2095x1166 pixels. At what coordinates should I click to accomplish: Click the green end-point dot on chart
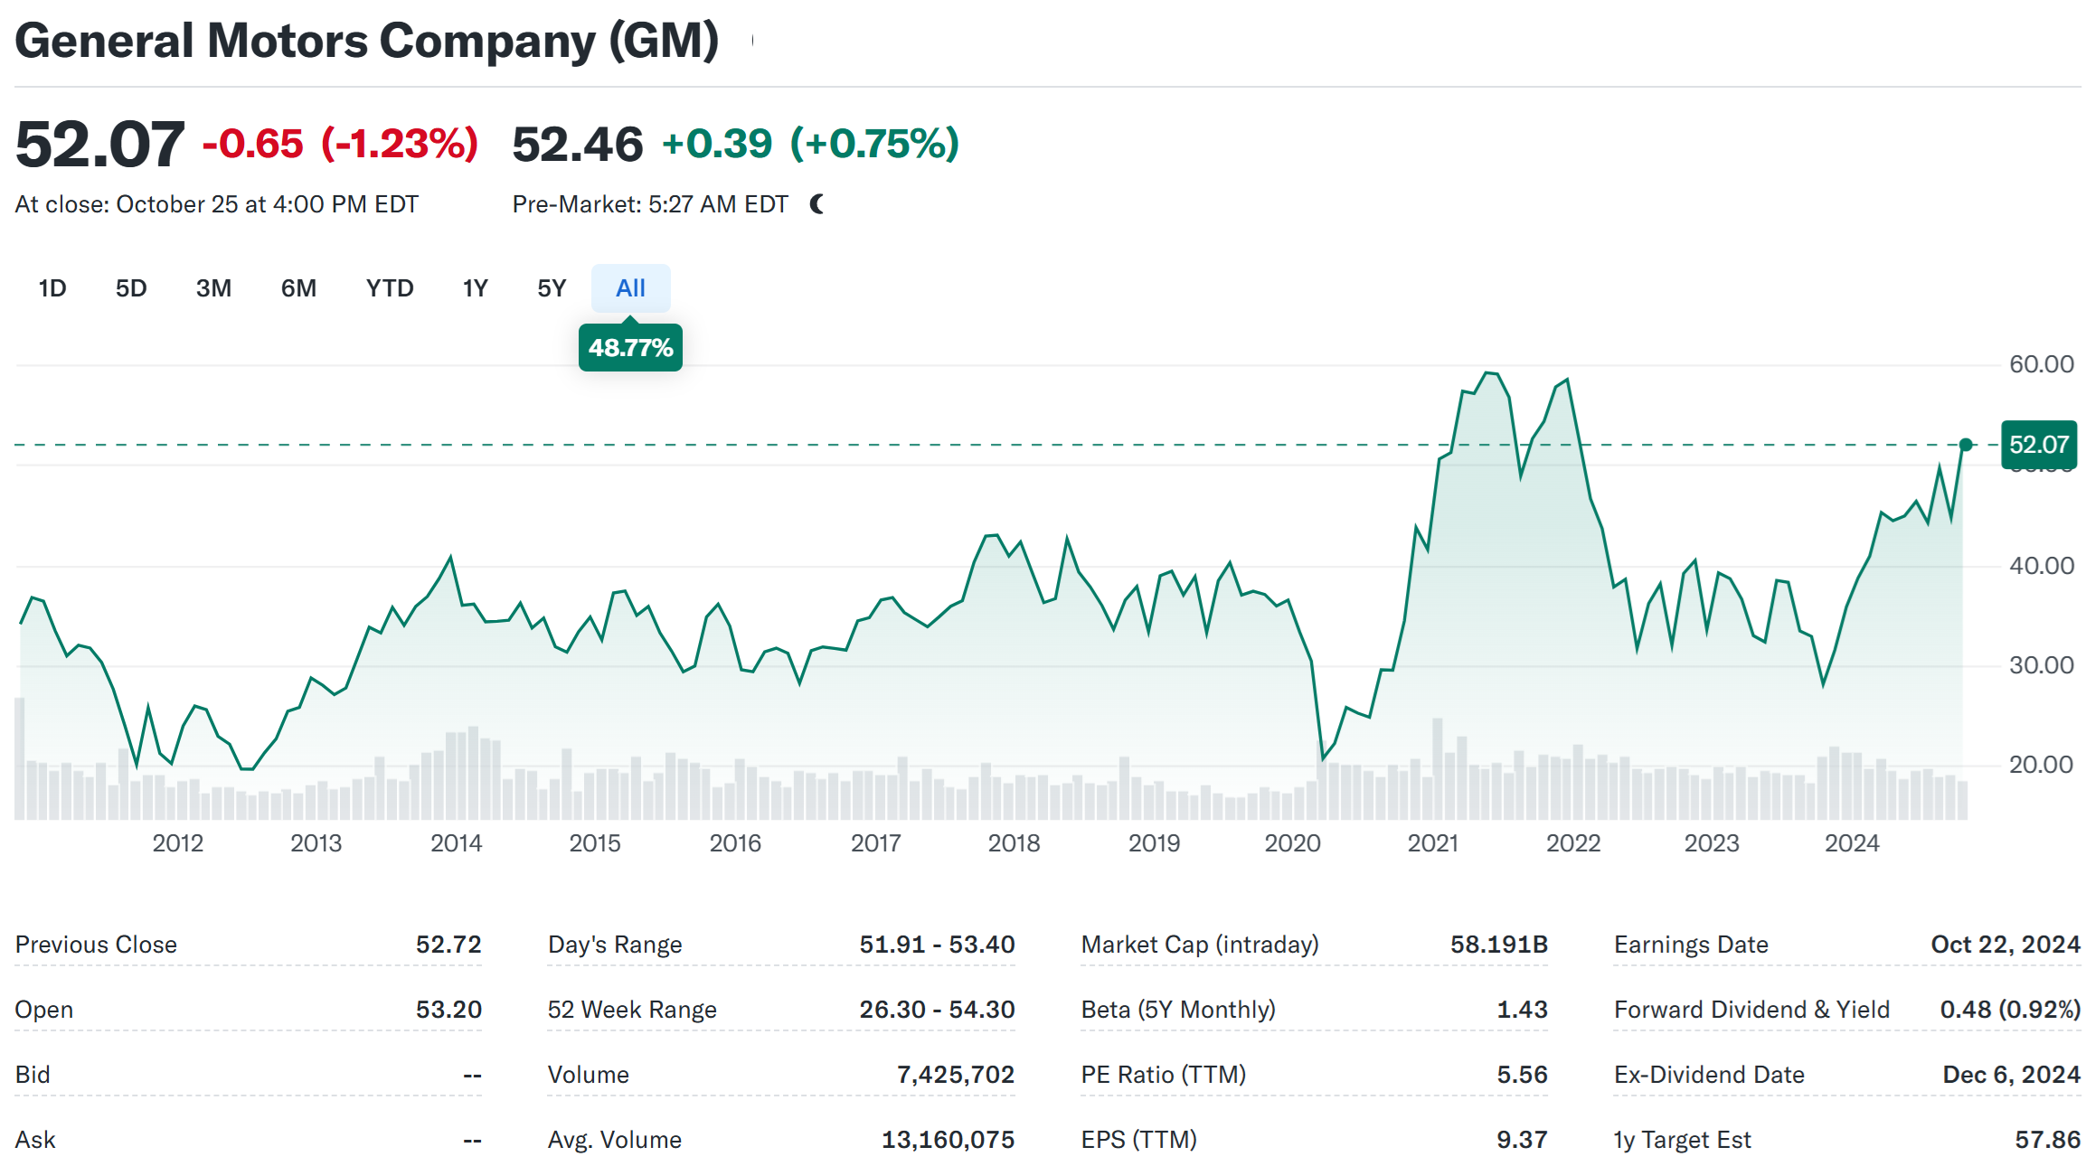[x=1966, y=445]
